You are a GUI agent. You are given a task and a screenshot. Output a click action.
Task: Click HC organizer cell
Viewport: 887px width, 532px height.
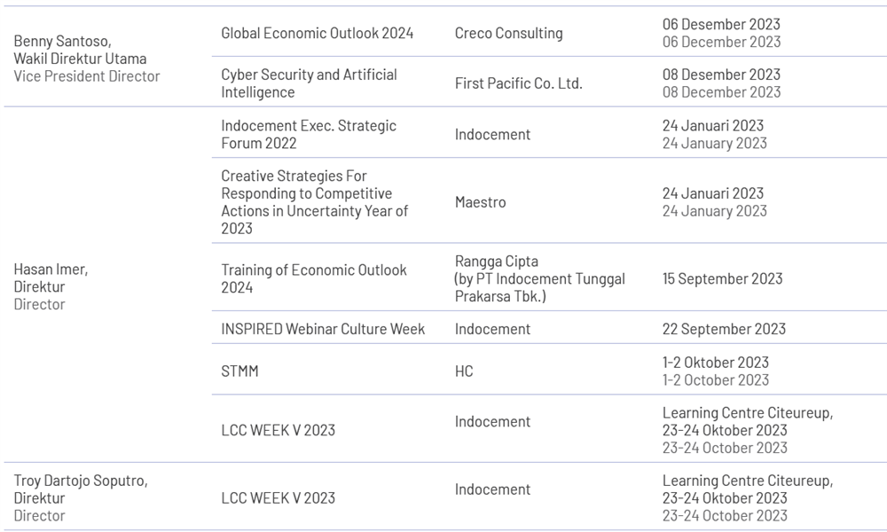[464, 371]
